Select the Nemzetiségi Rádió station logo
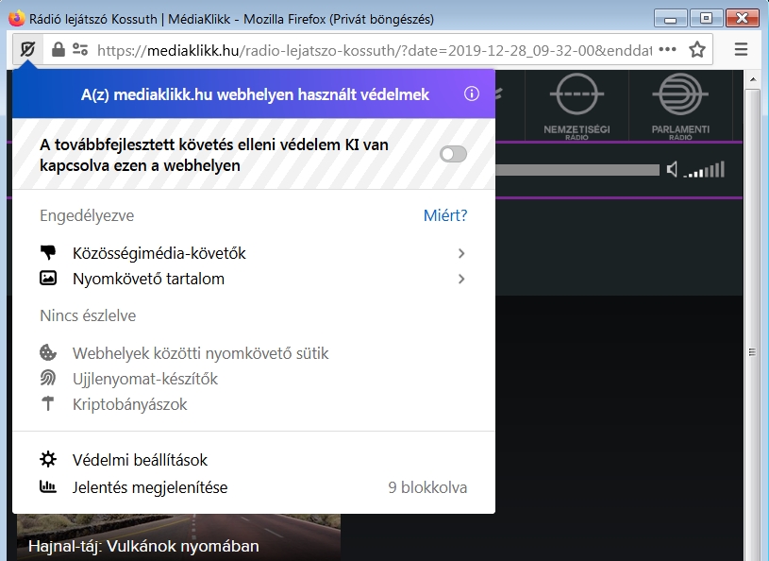 pyautogui.click(x=577, y=106)
